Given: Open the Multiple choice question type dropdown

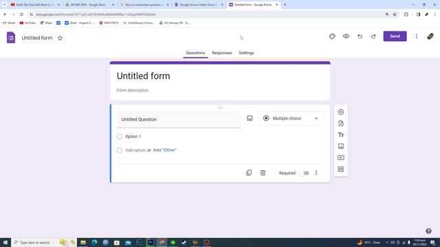Looking at the screenshot, I should point(291,119).
